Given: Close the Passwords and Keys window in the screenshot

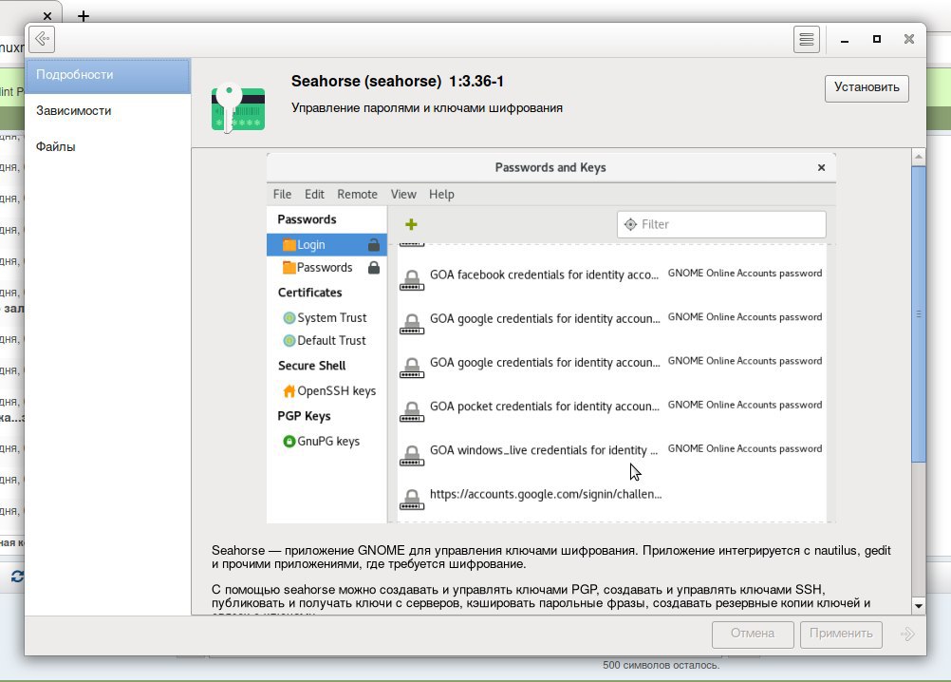Looking at the screenshot, I should pos(821,167).
